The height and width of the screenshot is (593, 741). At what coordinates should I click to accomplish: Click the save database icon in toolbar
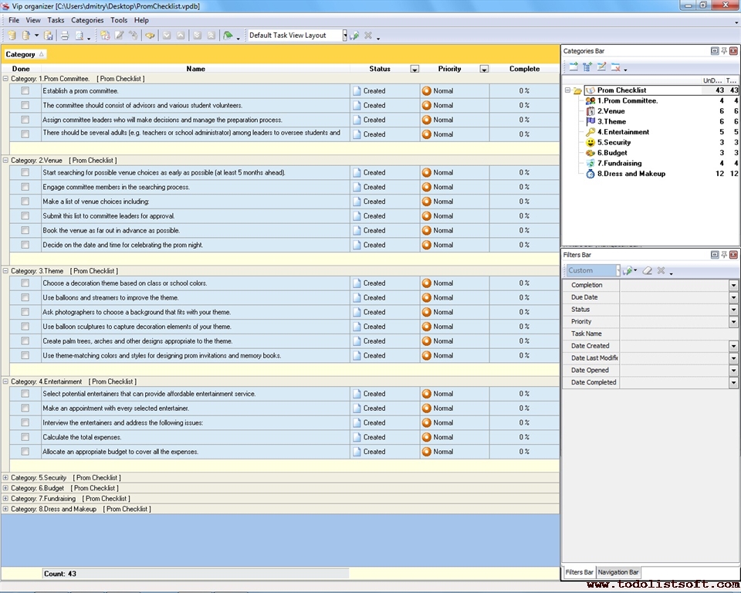click(48, 36)
